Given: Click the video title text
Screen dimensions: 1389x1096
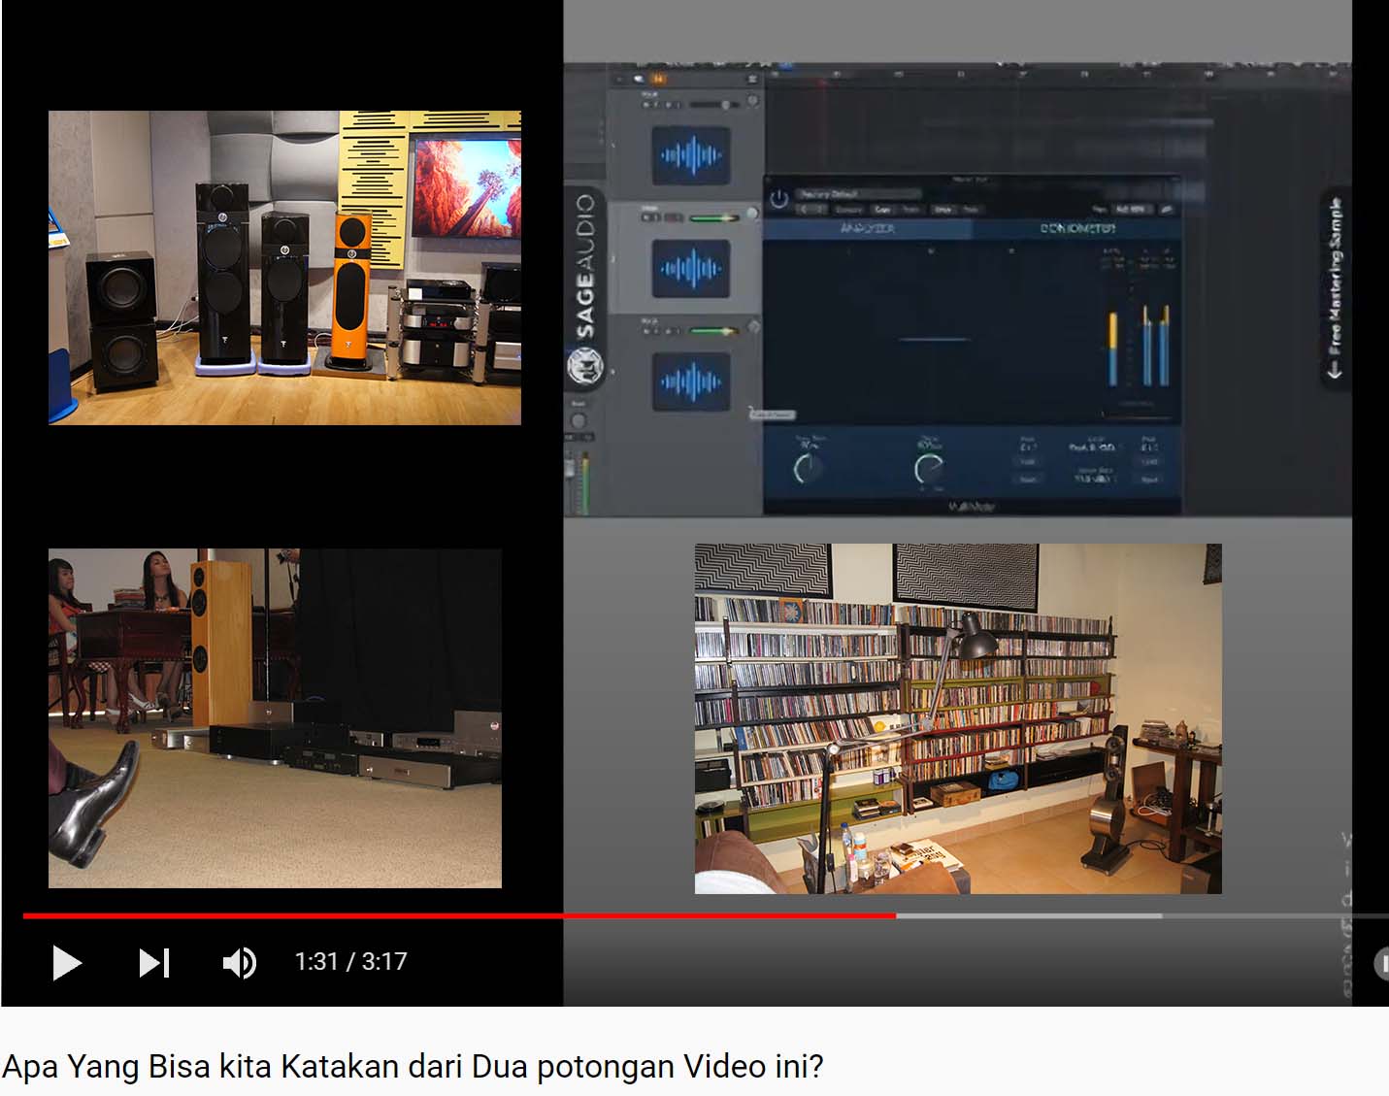Looking at the screenshot, I should [x=413, y=1066].
